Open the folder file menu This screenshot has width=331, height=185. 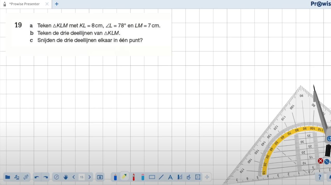click(x=8, y=177)
